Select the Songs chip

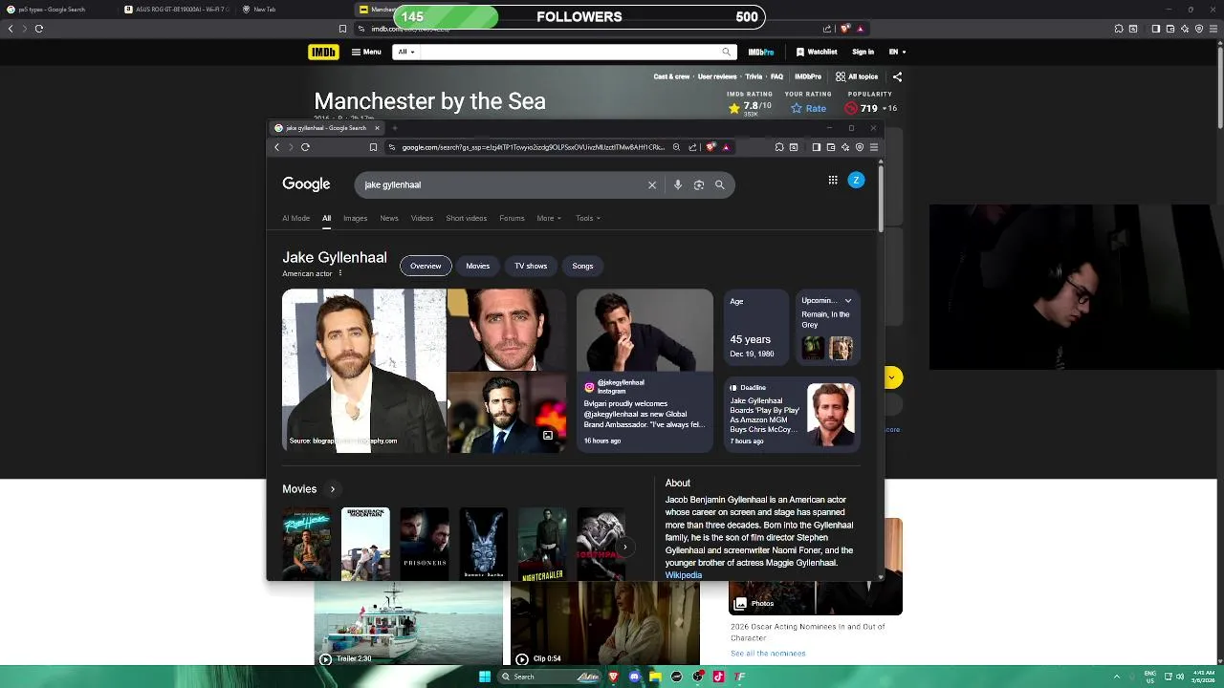click(583, 266)
